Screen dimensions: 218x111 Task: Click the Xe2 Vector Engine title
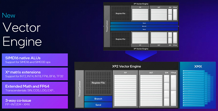127,66
